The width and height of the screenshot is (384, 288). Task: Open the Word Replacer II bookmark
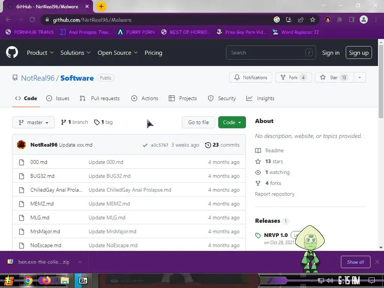(x=296, y=32)
